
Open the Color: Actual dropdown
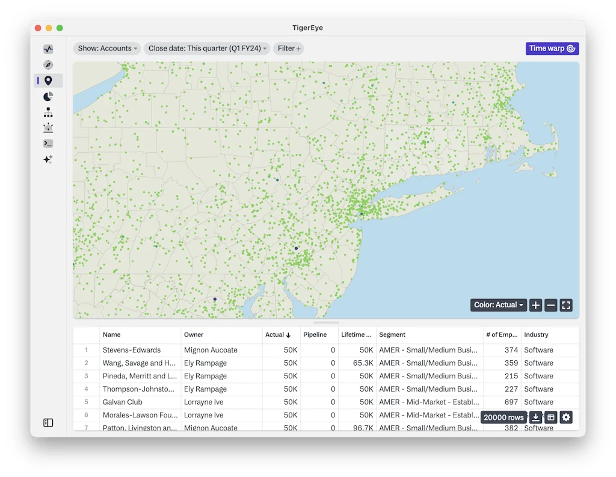click(x=498, y=305)
